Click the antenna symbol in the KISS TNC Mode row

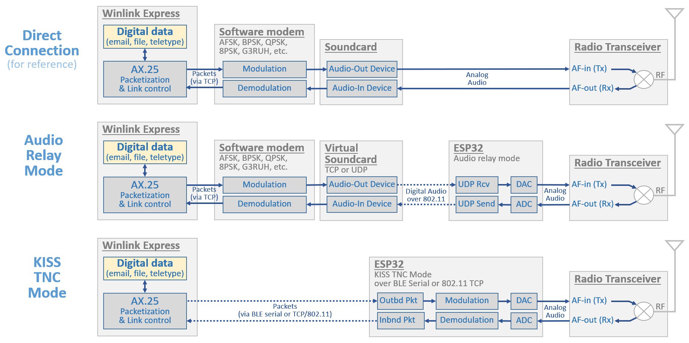tap(675, 246)
